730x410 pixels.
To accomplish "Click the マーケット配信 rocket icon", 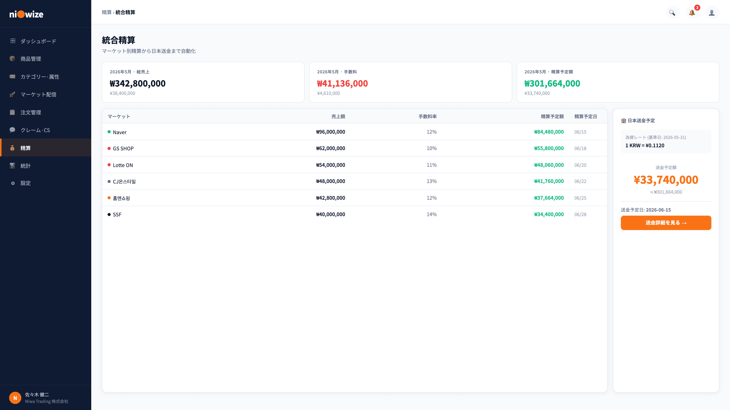I will tap(12, 94).
